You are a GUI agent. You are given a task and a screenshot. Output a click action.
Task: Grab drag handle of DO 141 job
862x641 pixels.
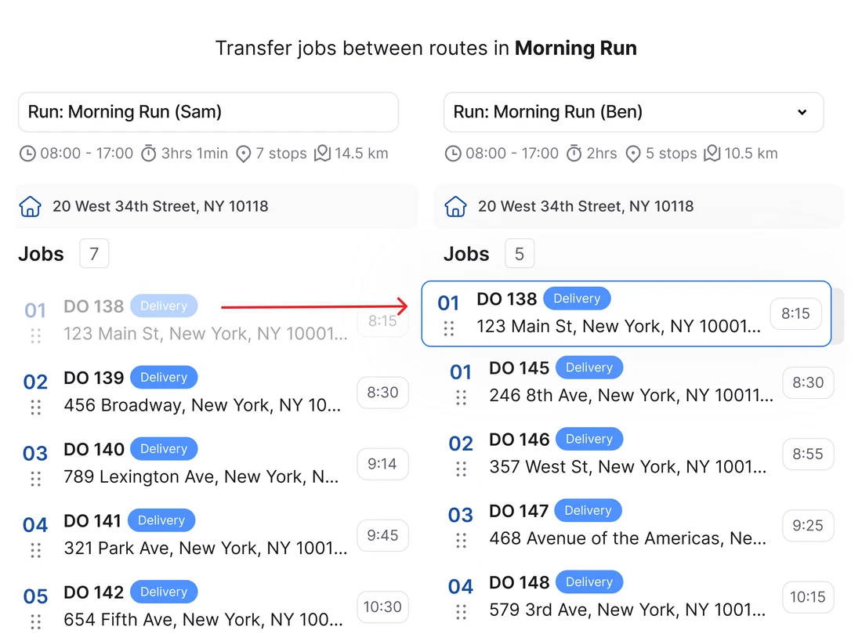pyautogui.click(x=36, y=550)
